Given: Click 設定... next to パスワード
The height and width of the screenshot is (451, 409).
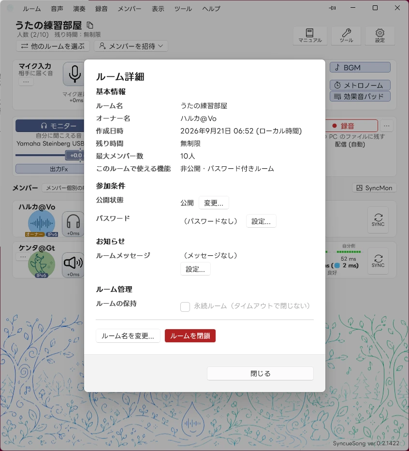Looking at the screenshot, I should (261, 221).
